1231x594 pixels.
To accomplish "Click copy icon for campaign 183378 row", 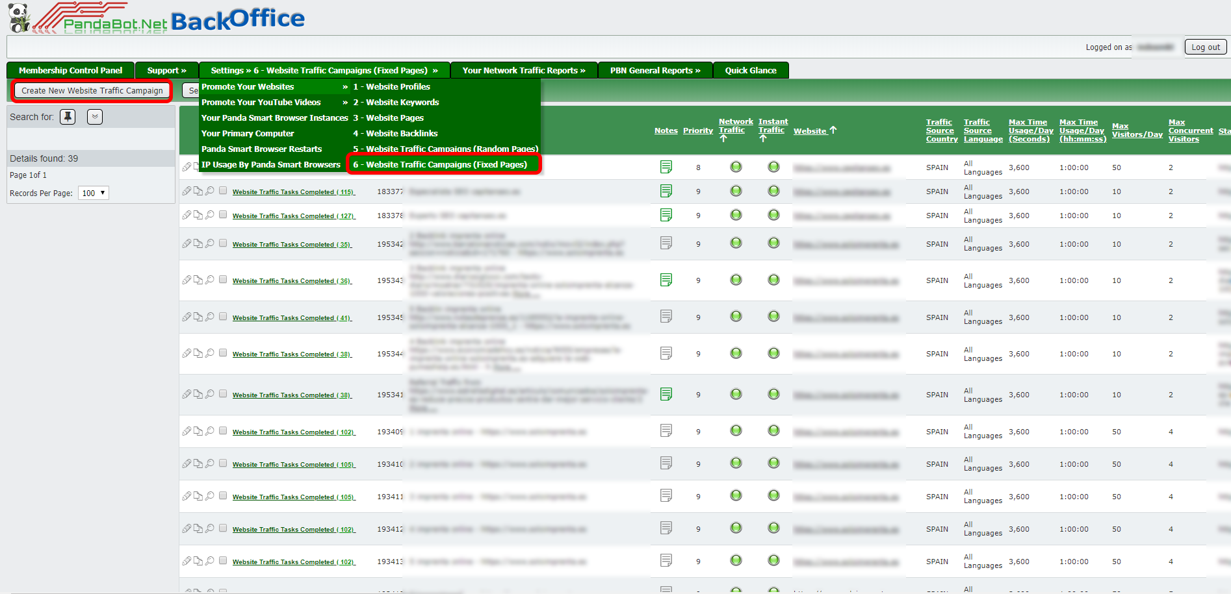I will (198, 215).
